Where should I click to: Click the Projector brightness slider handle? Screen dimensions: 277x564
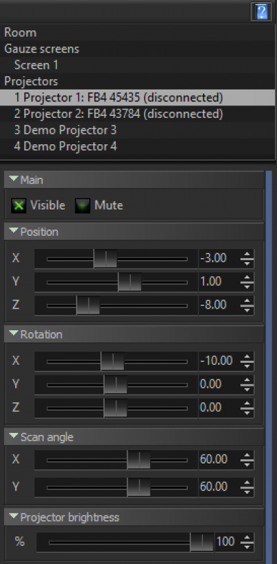(202, 542)
